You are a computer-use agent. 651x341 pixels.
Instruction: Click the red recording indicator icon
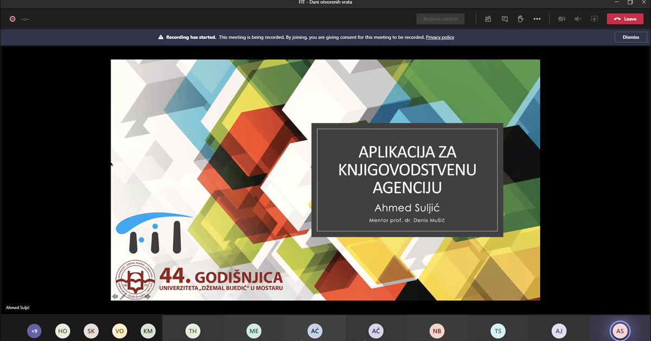[12, 19]
